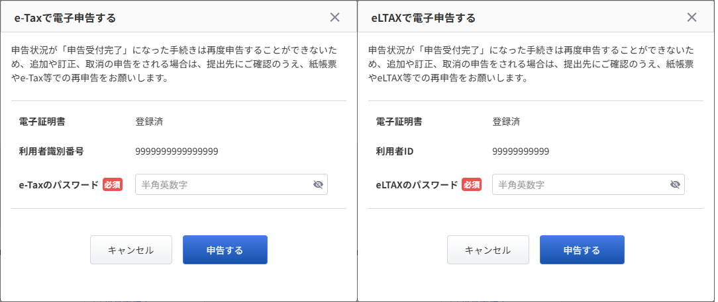Screen dimensions: 718x302
Task: Click 登録済 status in the e-Tax dialog
Action: (149, 122)
